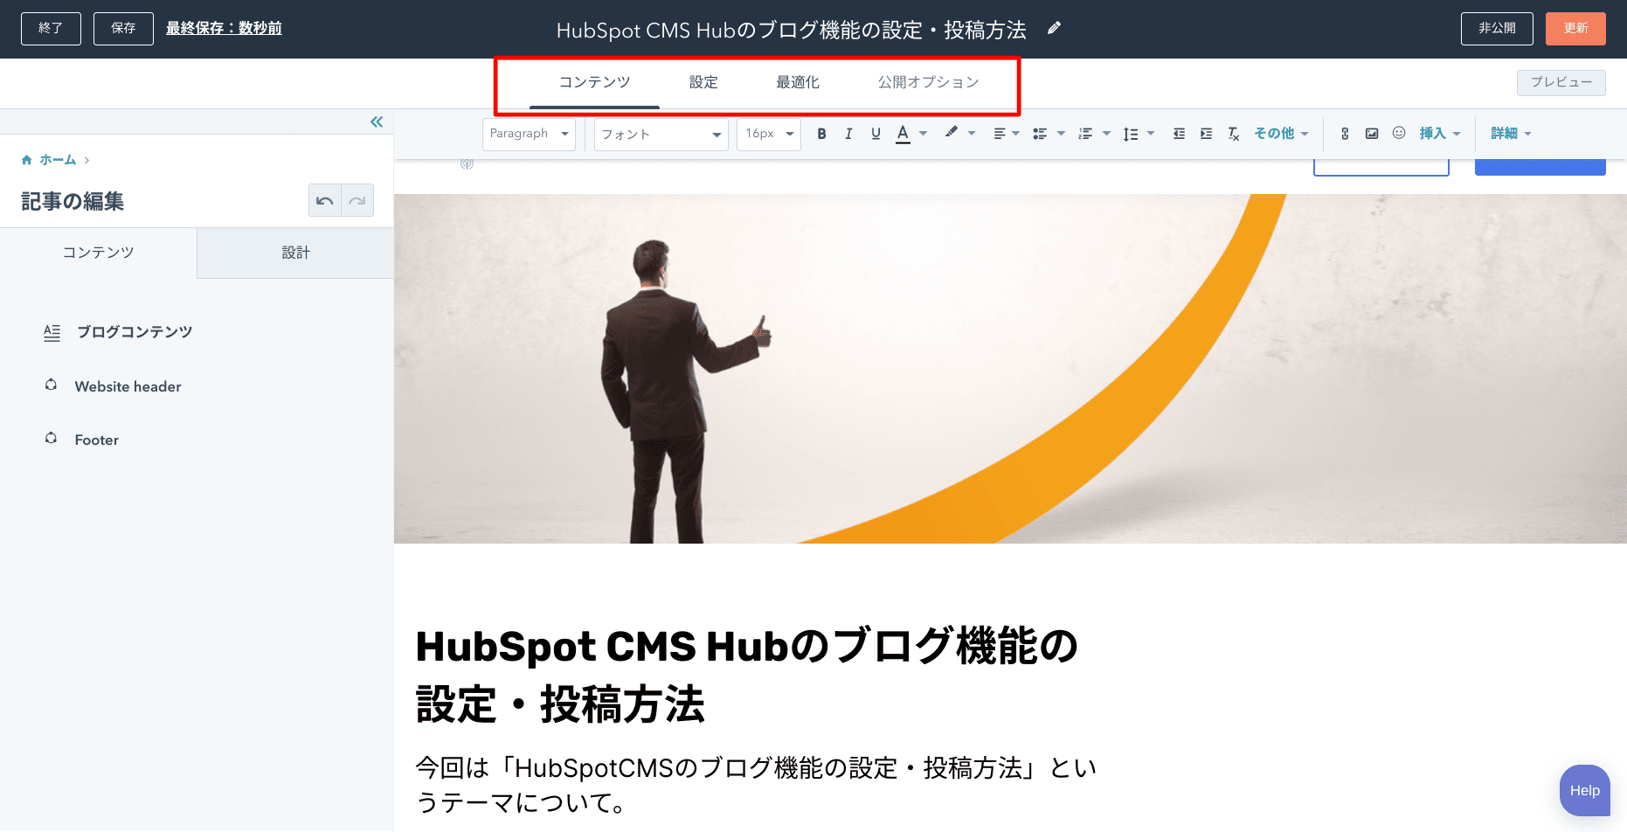Click the intro paragraph starting 今回は
The image size is (1627, 832).
pos(756,785)
